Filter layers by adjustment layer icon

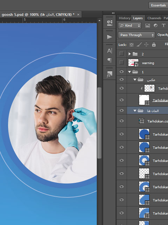click(x=155, y=26)
